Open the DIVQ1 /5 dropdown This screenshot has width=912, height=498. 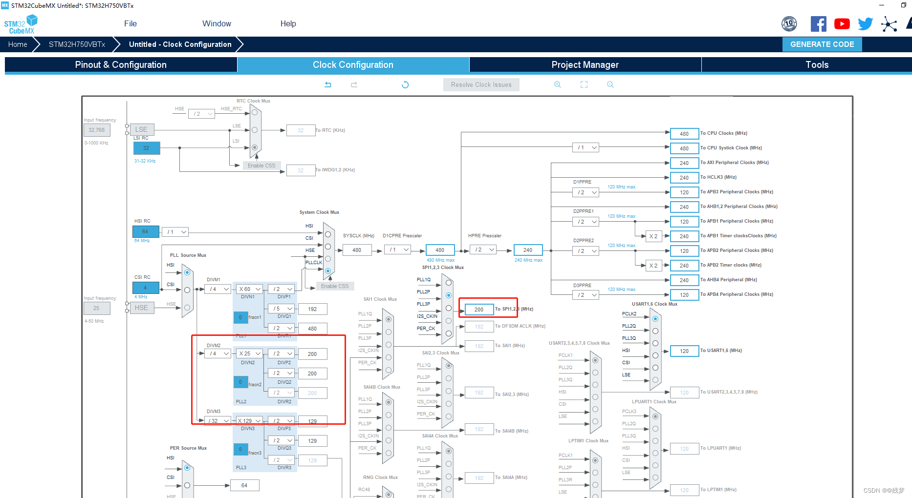(x=282, y=309)
